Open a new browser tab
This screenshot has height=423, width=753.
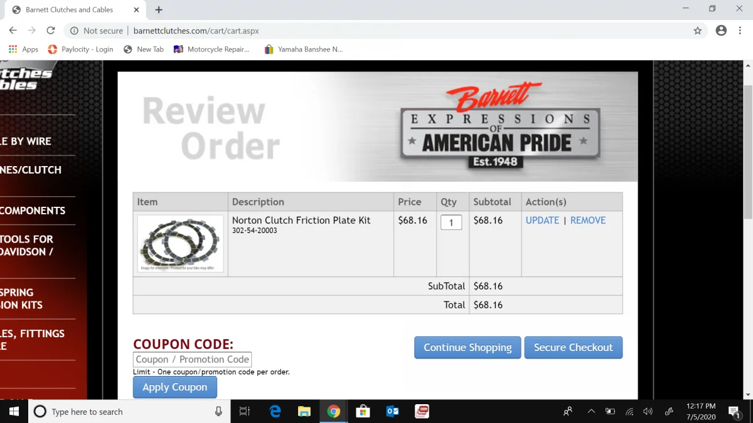(x=158, y=9)
